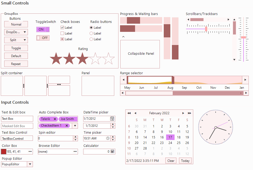
Task: Click the calculator icon in Calculator field
Action: click(113, 151)
